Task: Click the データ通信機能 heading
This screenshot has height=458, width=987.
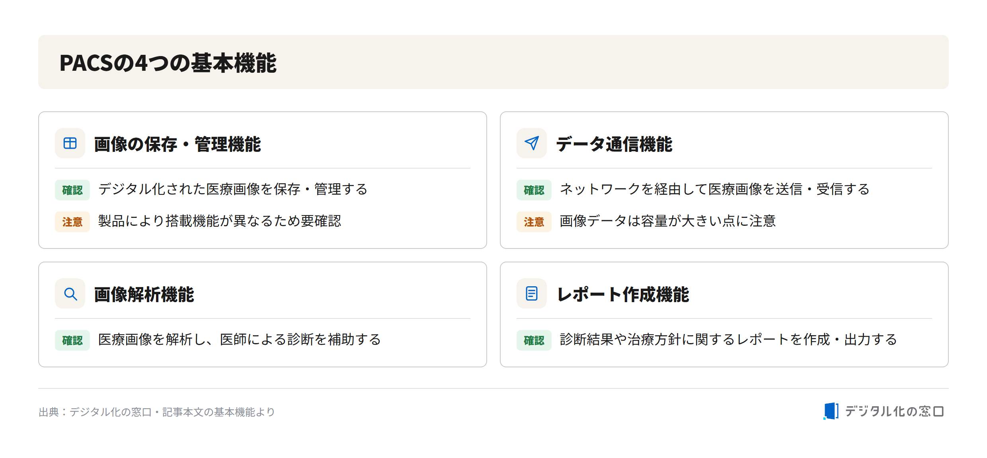Action: (x=614, y=144)
